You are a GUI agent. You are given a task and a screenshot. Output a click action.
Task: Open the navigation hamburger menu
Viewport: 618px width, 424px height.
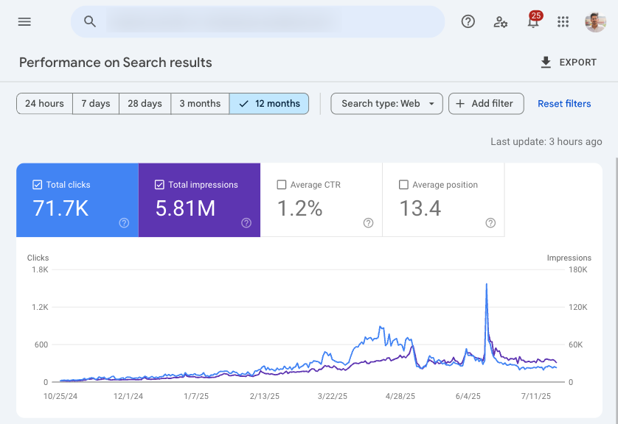point(24,21)
